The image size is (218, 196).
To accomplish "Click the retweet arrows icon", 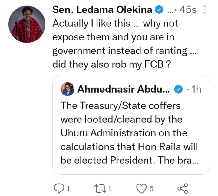I will [x=100, y=189].
